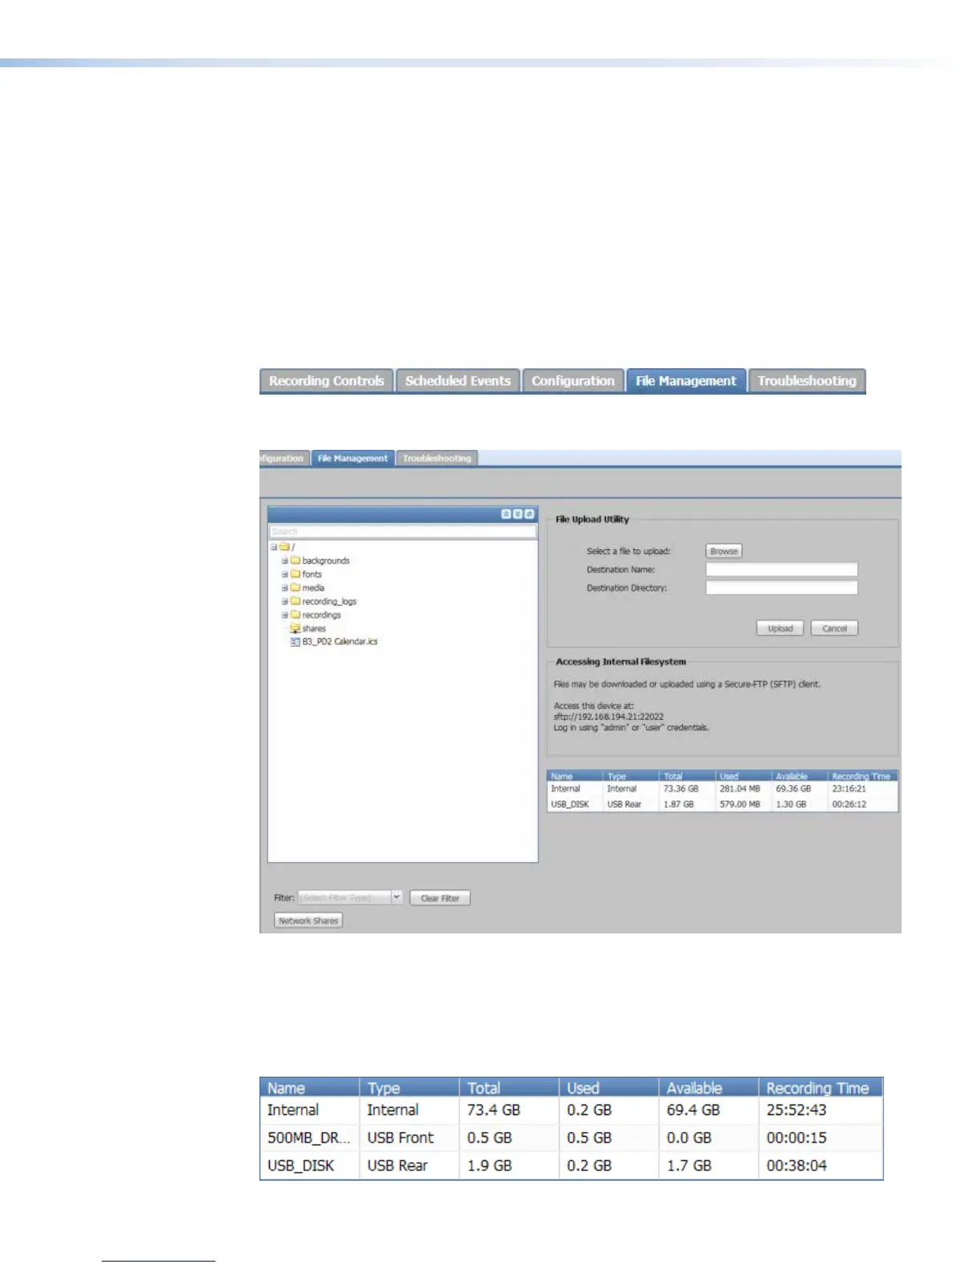Click the Browse button
This screenshot has width=980, height=1268.
[x=724, y=552]
